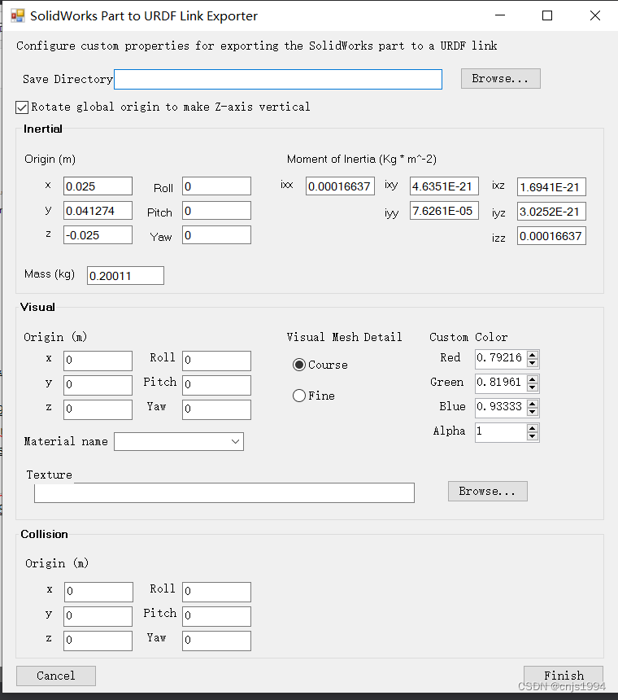Viewport: 618px width, 700px height.
Task: Click the Inertial Roll field
Action: [x=216, y=186]
